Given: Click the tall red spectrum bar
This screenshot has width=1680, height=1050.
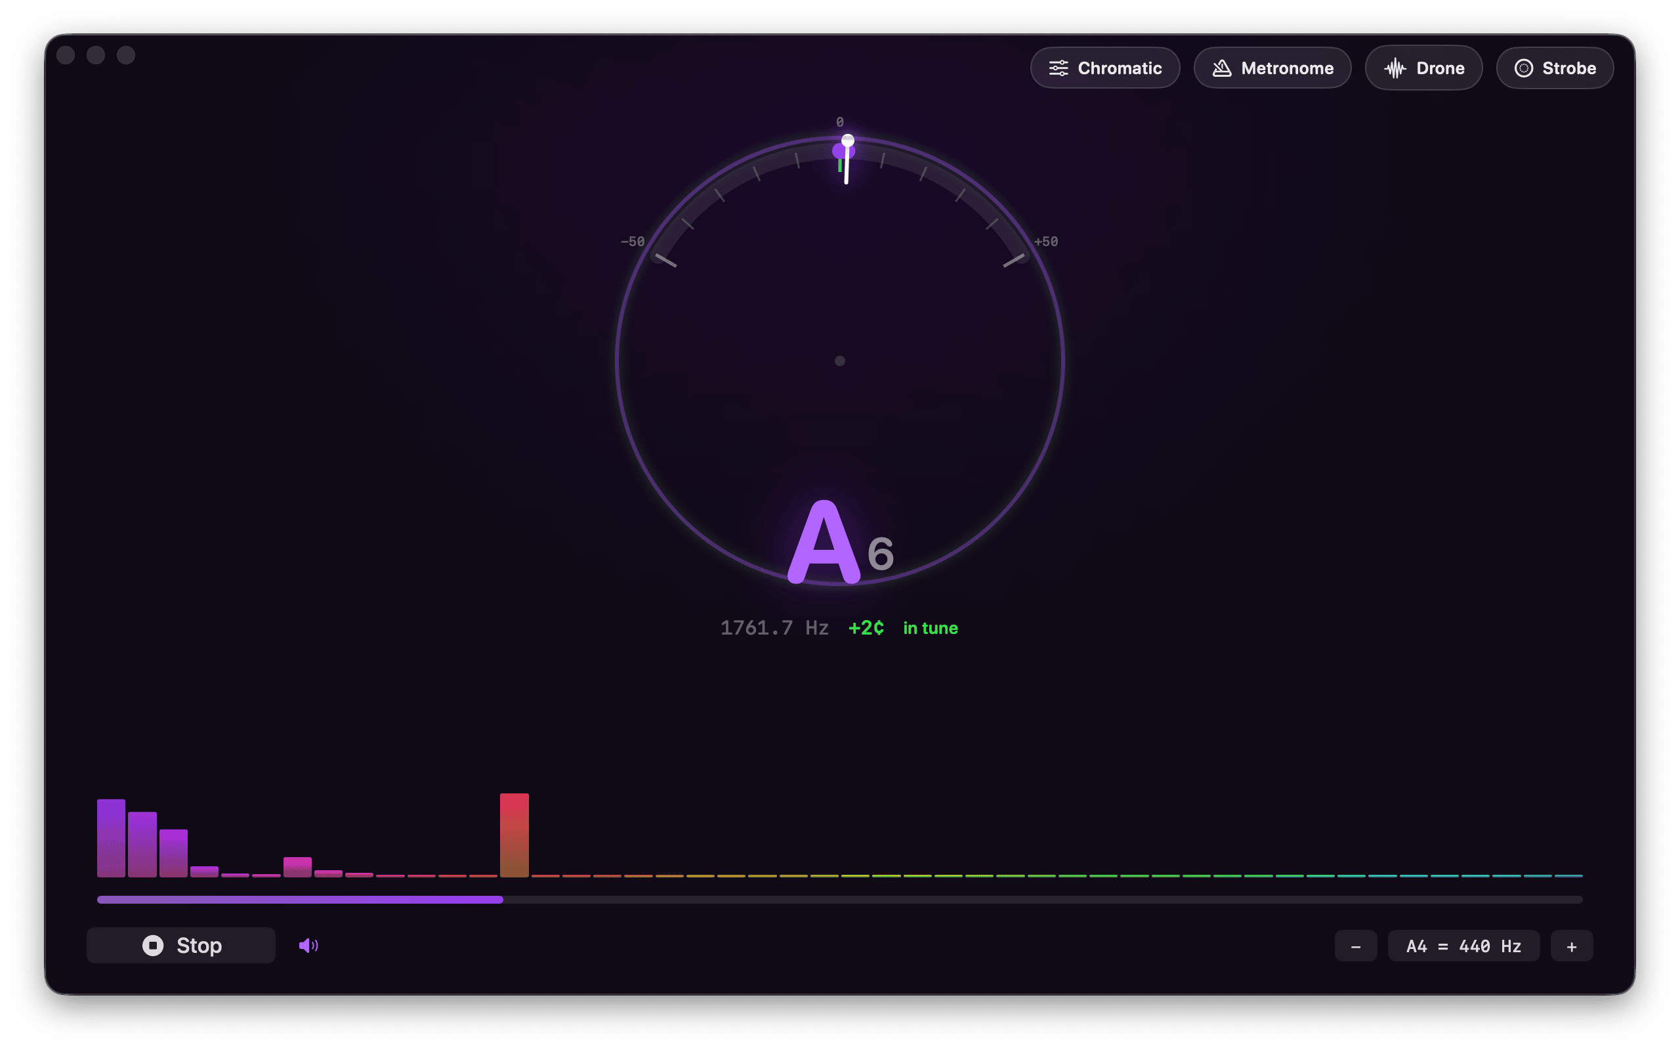Looking at the screenshot, I should pos(514,835).
